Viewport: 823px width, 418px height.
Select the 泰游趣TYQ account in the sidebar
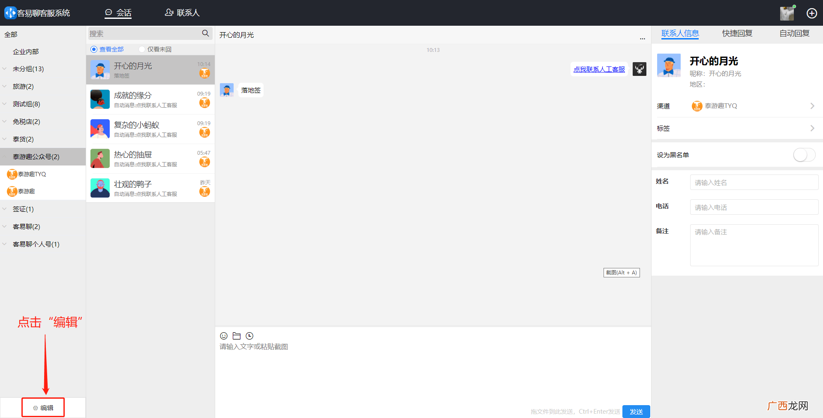click(43, 174)
